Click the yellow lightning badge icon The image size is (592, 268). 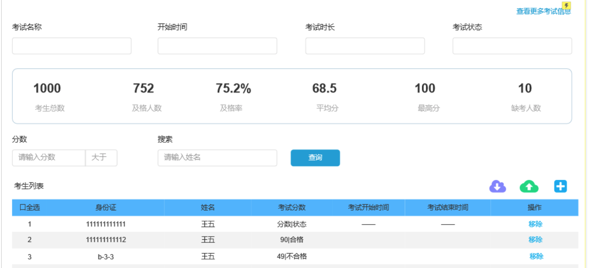pos(566,6)
